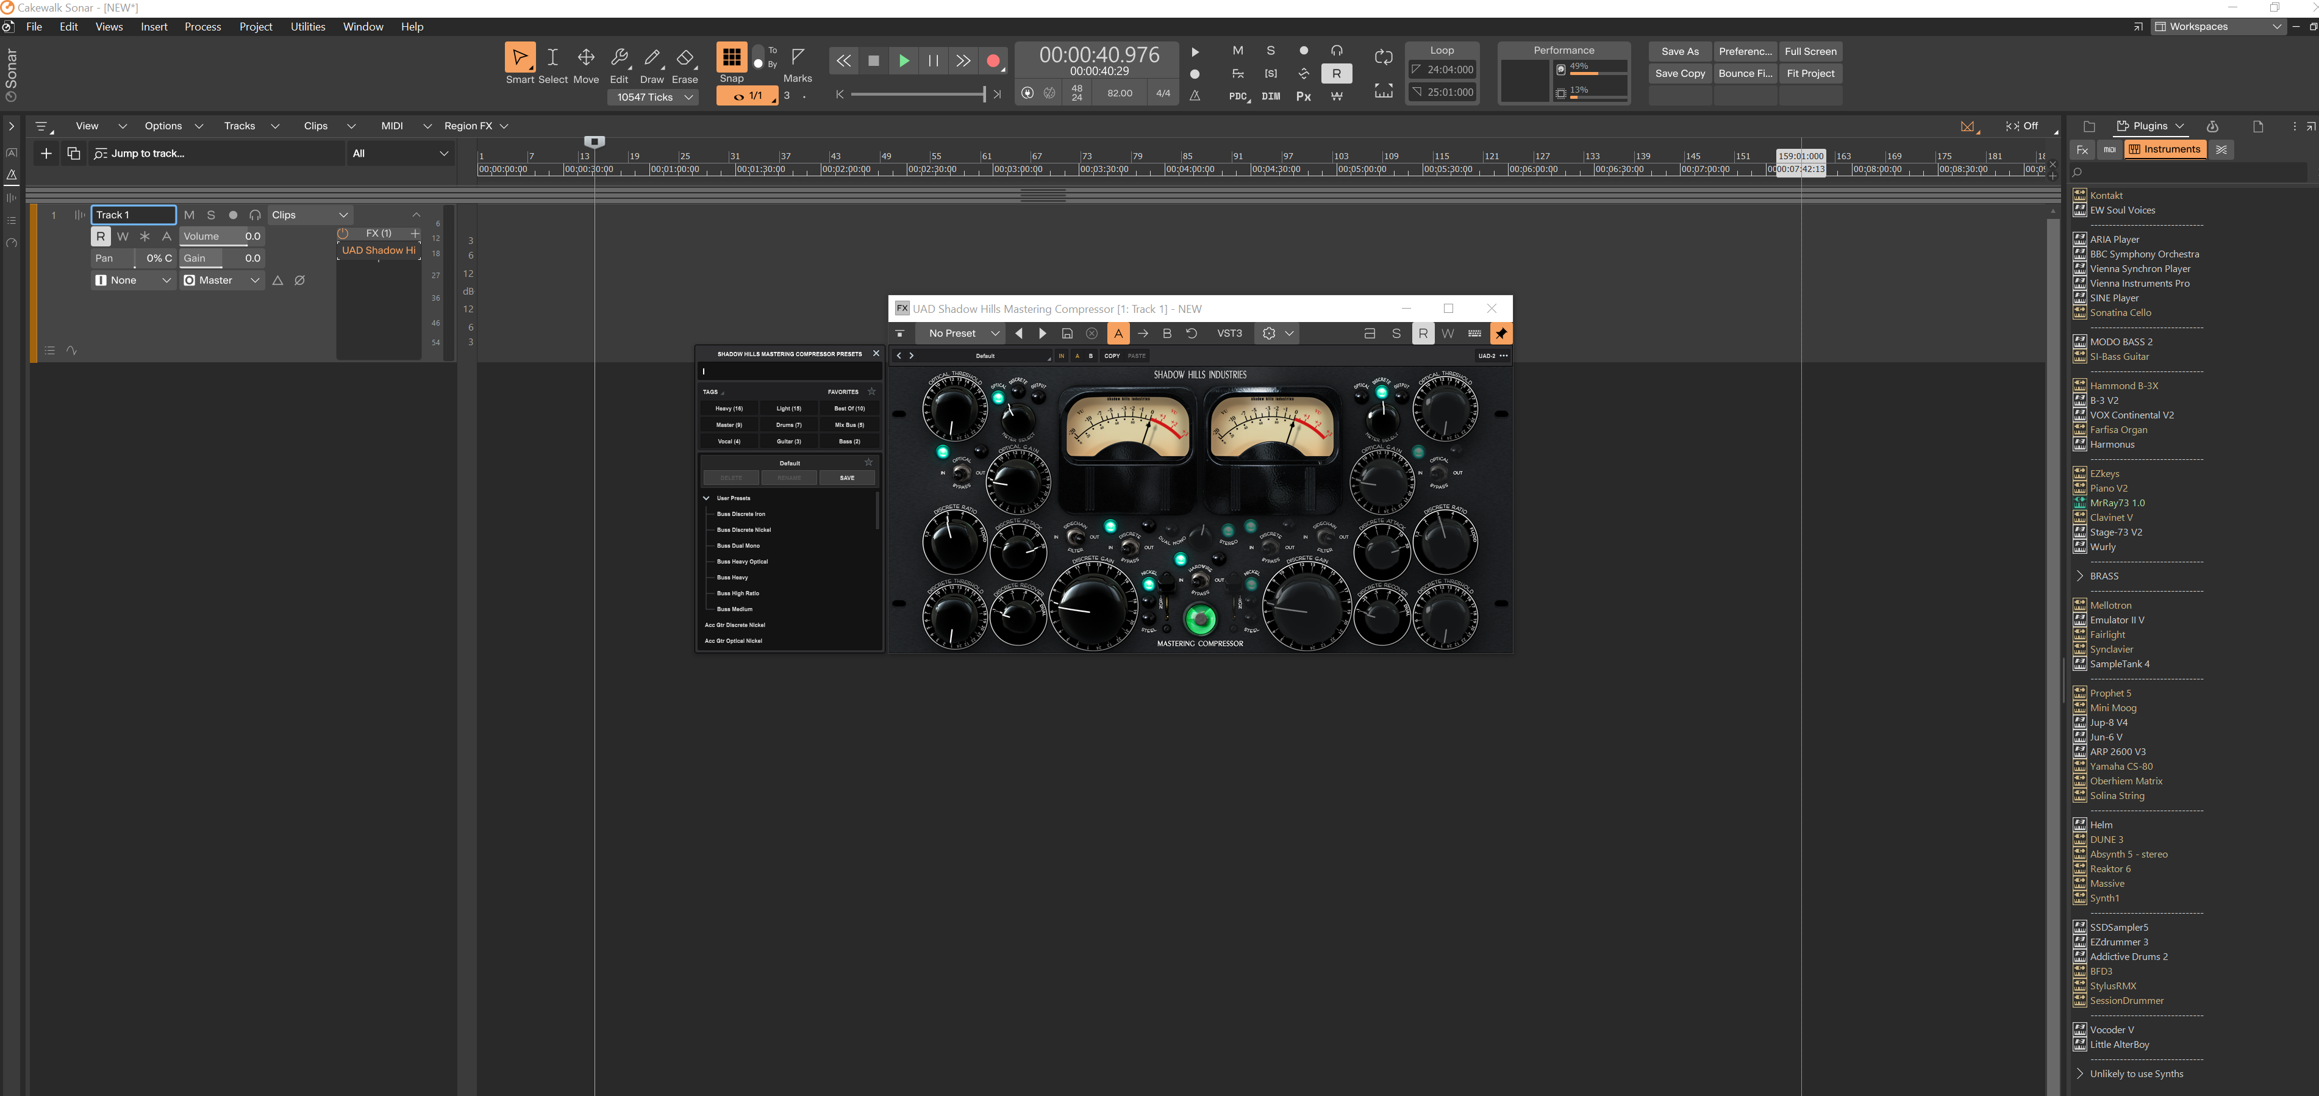
Task: Click Track 1 phase invert icon
Action: 300,280
